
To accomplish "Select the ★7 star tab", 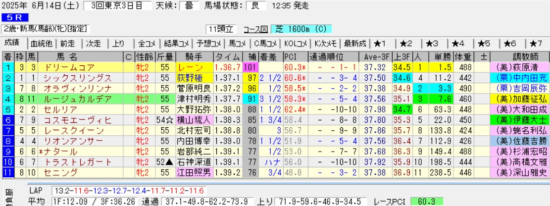I will 536,43.
